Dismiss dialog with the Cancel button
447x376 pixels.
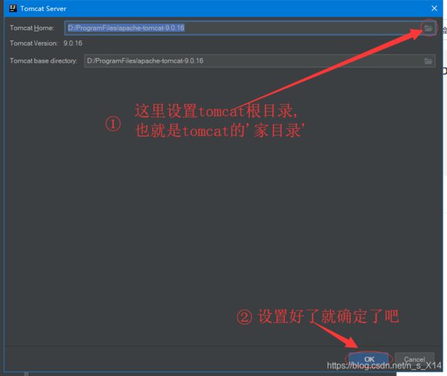[x=414, y=359]
